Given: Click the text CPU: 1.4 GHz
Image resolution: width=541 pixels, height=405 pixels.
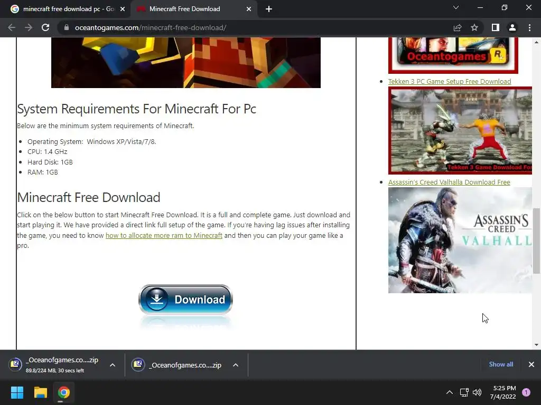Looking at the screenshot, I should (x=47, y=152).
